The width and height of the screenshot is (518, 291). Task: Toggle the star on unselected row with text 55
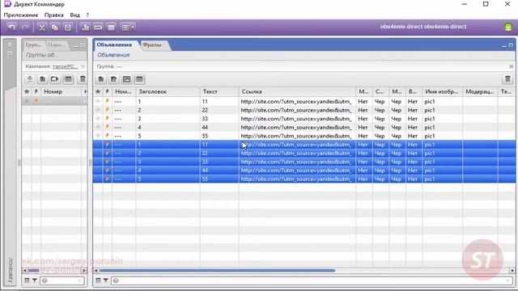point(98,136)
